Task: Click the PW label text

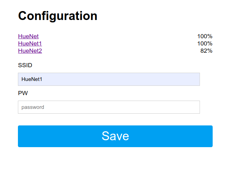Action: (23, 93)
